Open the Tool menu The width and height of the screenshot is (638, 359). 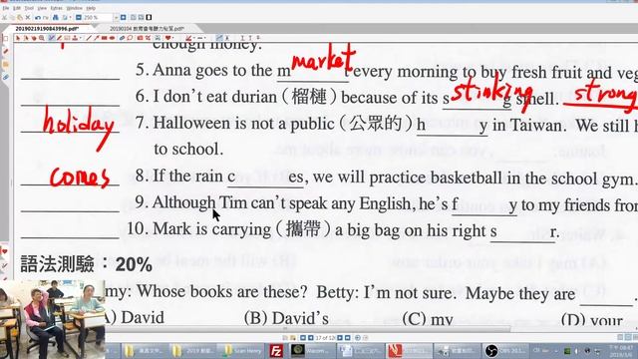29,8
